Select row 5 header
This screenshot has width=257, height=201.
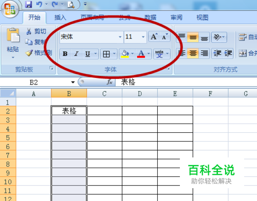coord(8,137)
